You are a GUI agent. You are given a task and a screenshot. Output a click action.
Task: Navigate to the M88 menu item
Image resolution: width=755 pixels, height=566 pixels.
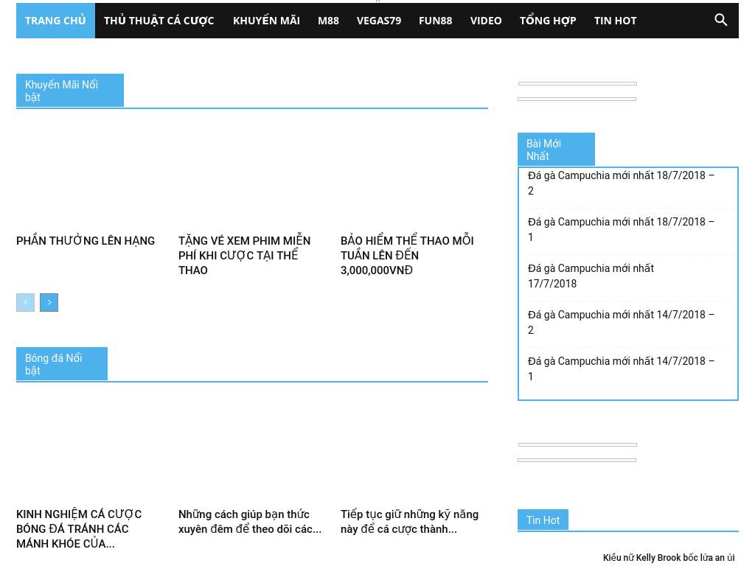[x=328, y=21]
